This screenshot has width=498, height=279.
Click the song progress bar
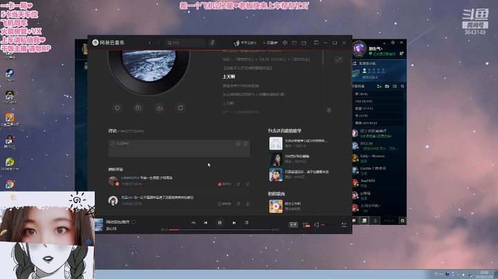(220, 229)
